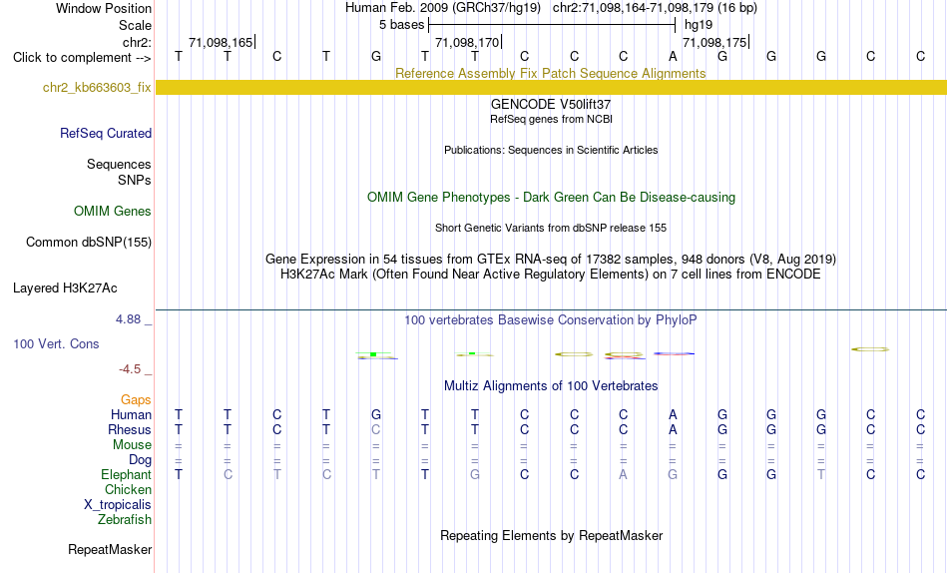Viewport: 948px width, 573px height.
Task: Click the A base in the Elephant alignment row
Action: pyautogui.click(x=623, y=475)
